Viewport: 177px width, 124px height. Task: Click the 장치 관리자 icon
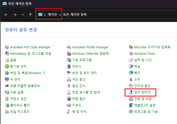pos(131,92)
